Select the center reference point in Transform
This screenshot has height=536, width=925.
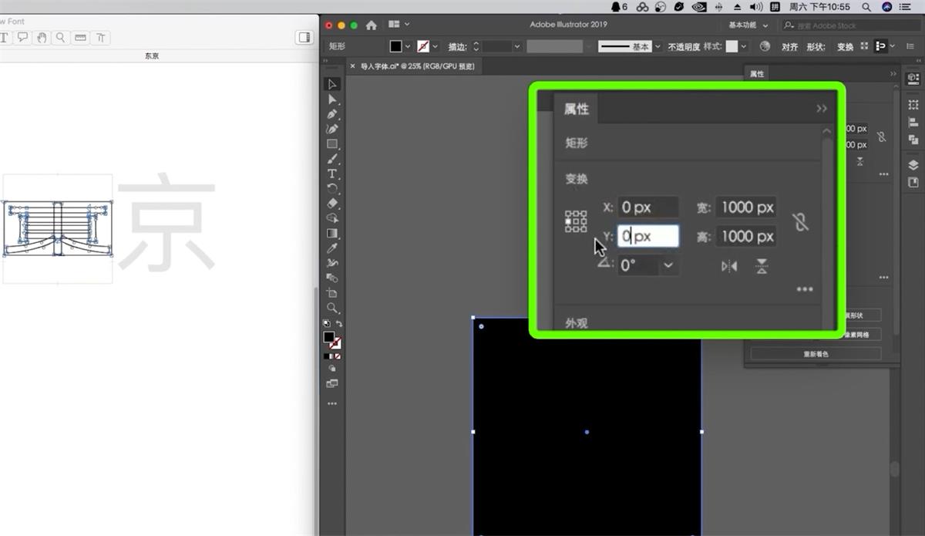coord(574,221)
